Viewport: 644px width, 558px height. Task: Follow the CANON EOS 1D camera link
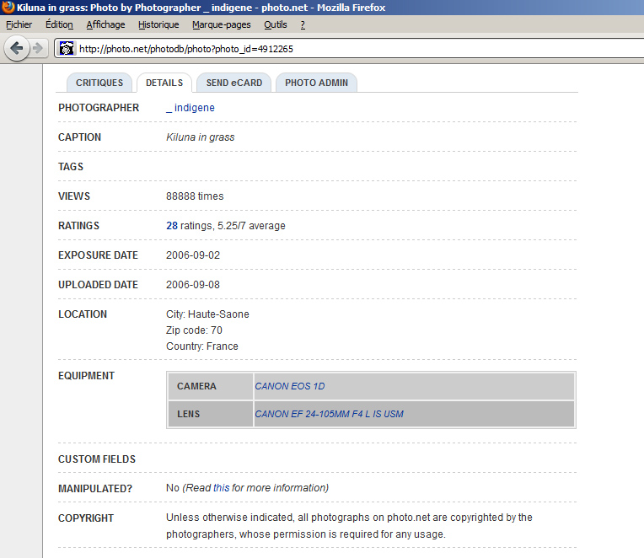point(290,386)
